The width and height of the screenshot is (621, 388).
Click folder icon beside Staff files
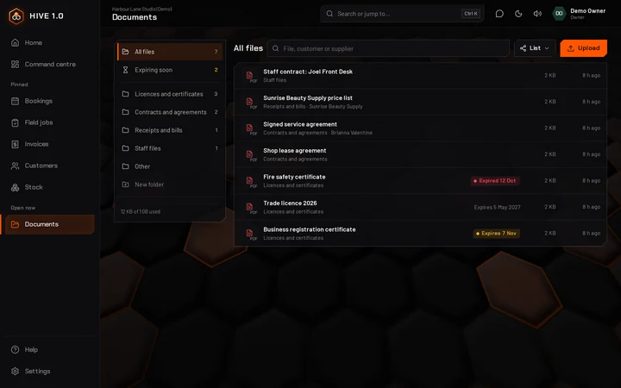pyautogui.click(x=125, y=148)
